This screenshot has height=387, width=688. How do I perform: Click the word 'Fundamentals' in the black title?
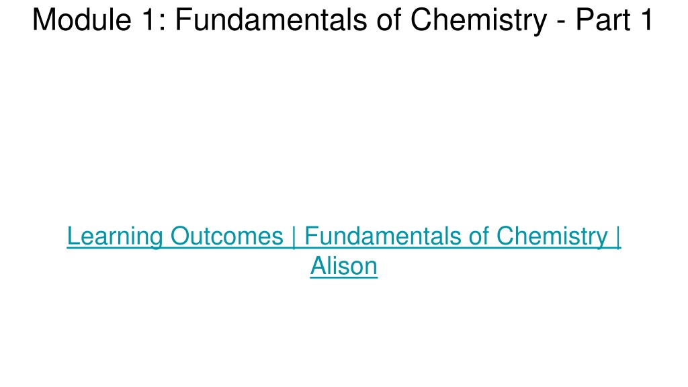pos(271,19)
